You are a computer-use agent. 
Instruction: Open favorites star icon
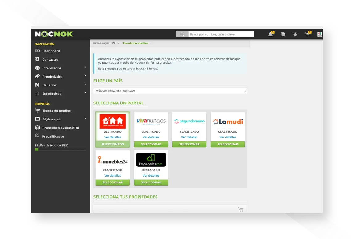pos(295,34)
